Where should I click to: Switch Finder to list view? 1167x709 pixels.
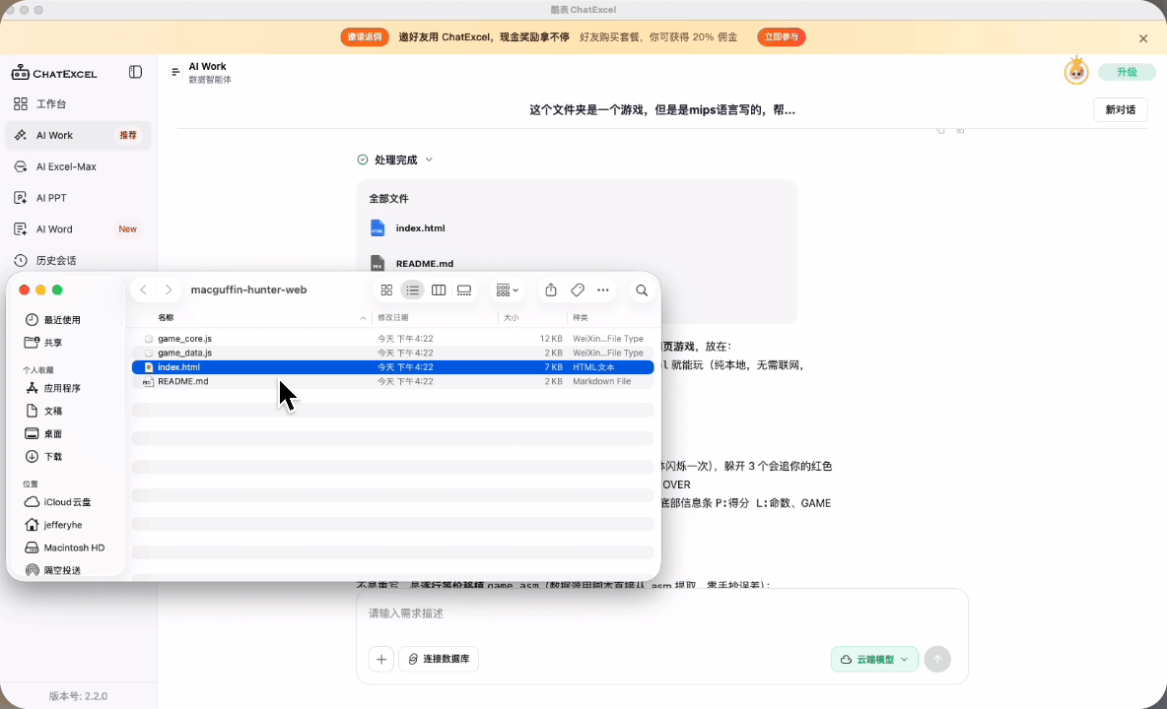tap(412, 290)
